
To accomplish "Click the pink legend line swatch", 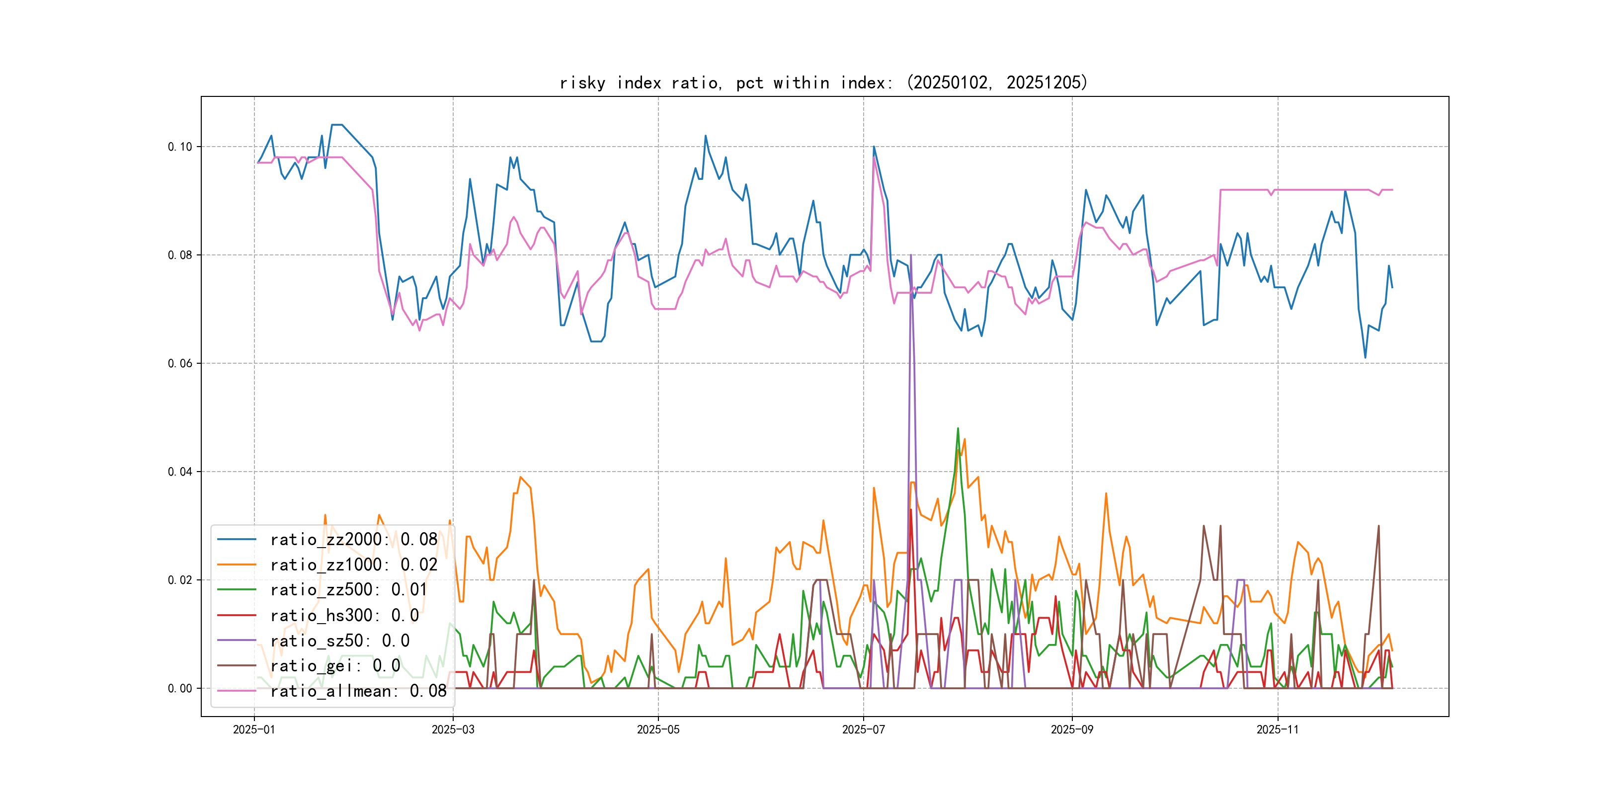I will tap(236, 691).
